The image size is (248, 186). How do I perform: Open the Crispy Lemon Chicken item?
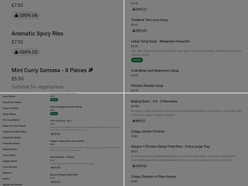148,131
